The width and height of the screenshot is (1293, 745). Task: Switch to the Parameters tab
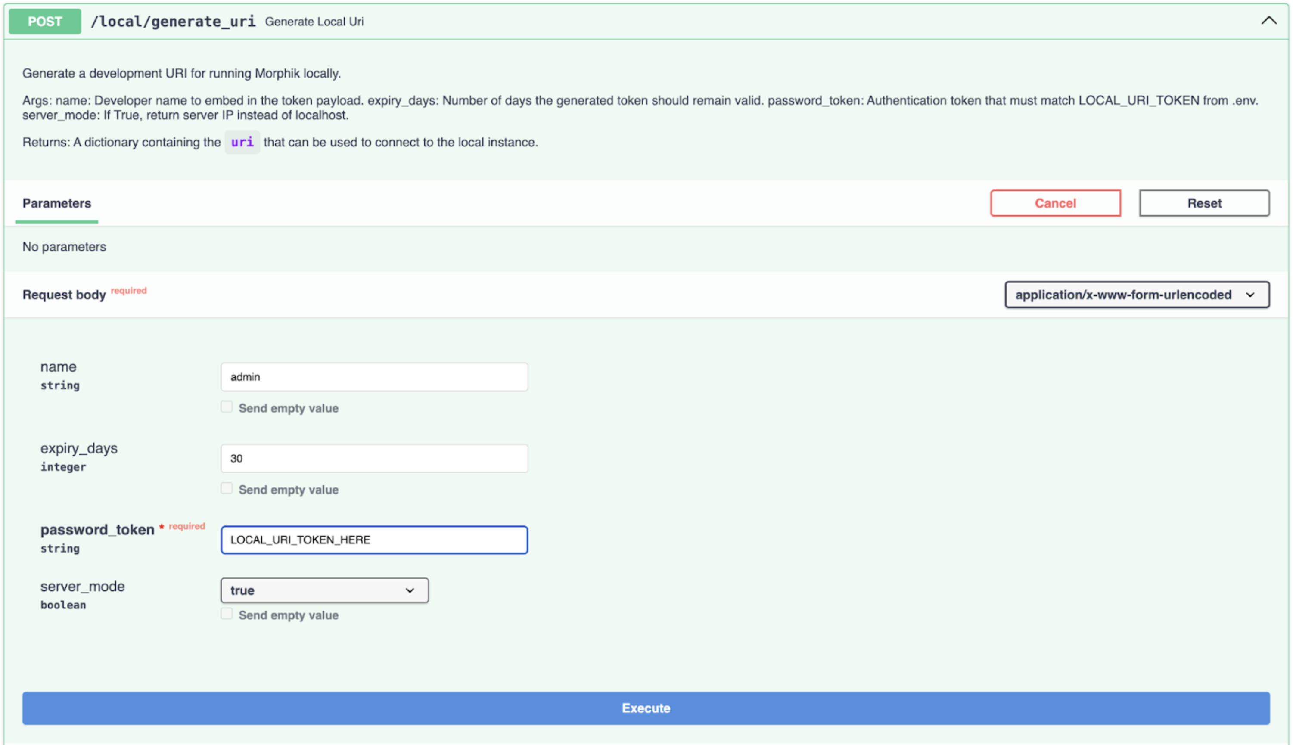tap(56, 203)
